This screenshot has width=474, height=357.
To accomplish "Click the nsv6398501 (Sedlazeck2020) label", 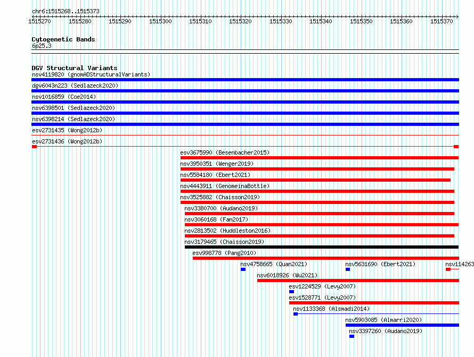I will [73, 108].
